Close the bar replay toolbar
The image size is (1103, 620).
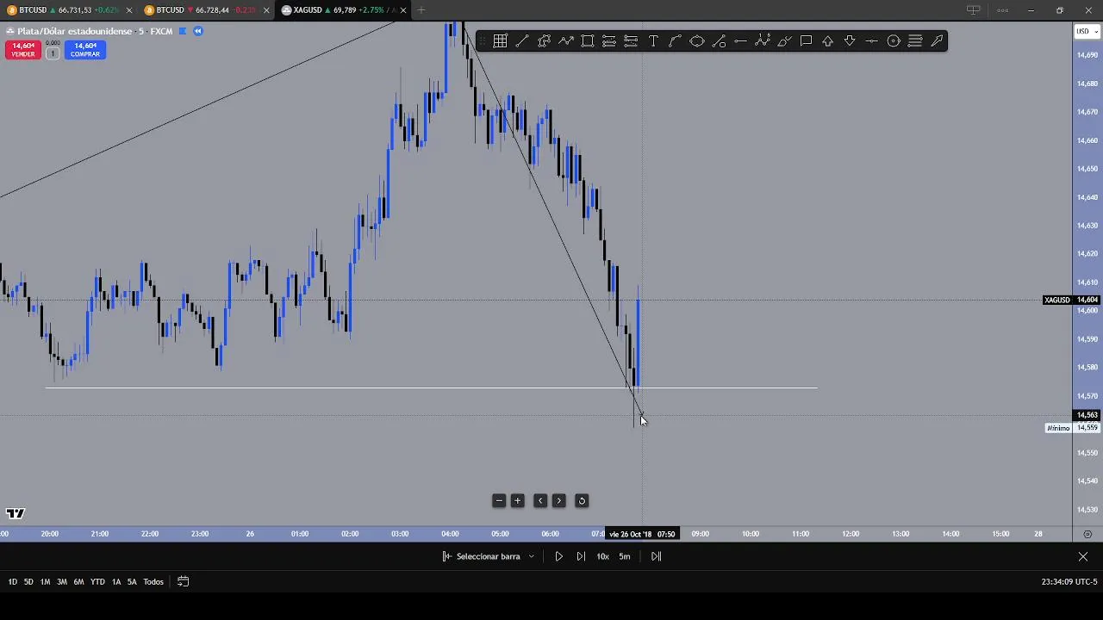1083,556
